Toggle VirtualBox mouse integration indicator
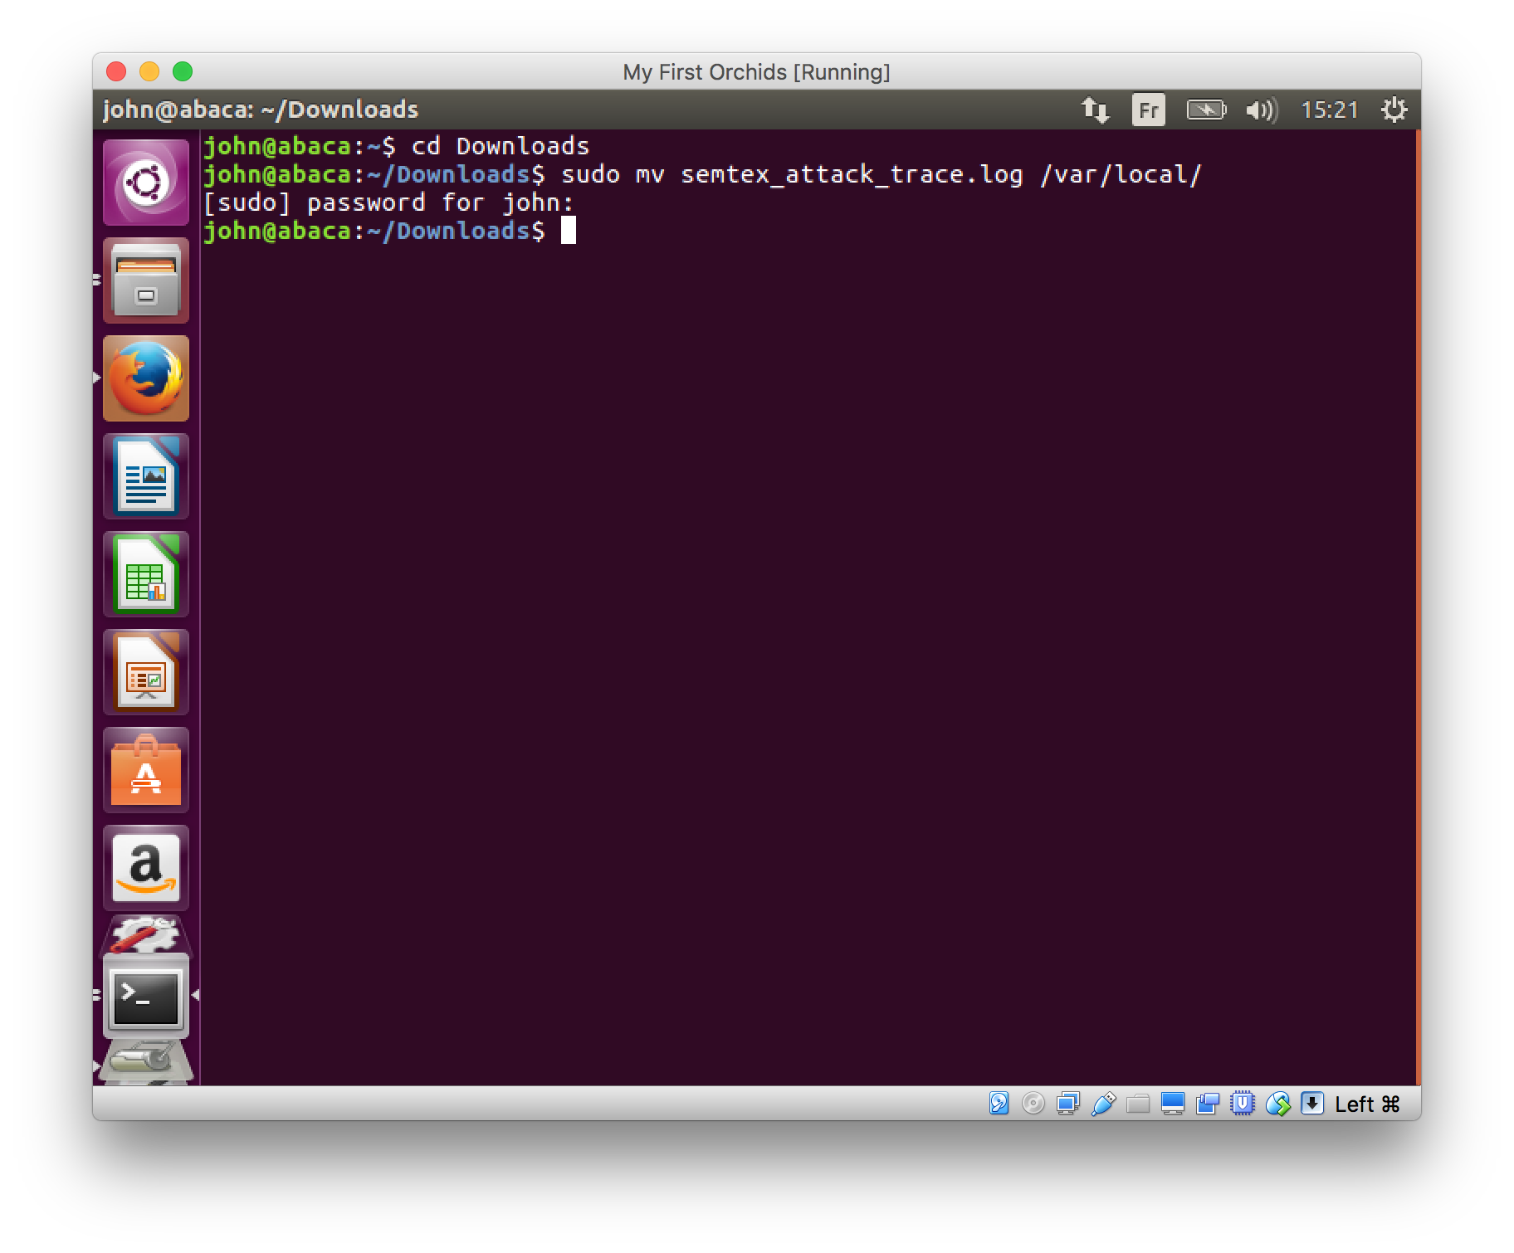1514x1253 pixels. [x=1278, y=1104]
